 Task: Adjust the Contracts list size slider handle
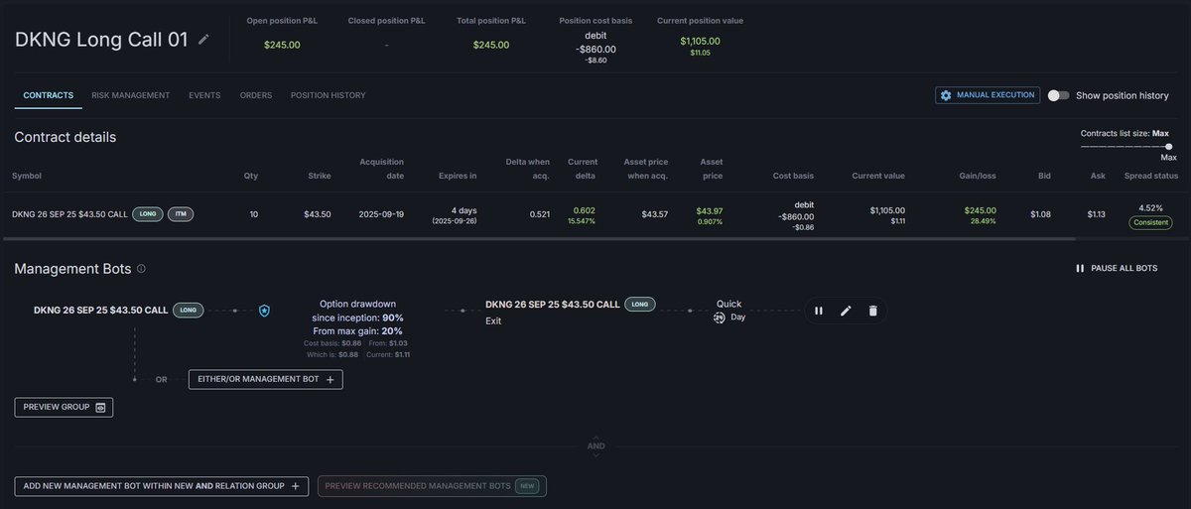[1168, 146]
